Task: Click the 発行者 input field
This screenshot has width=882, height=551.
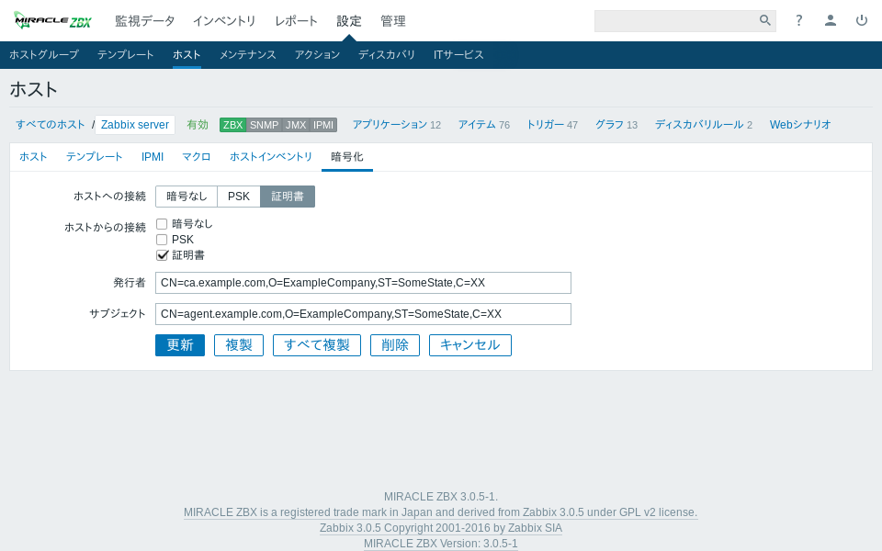Action: tap(363, 283)
